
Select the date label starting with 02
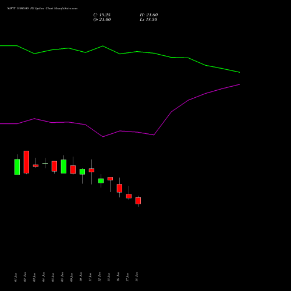click(x=25, y=277)
